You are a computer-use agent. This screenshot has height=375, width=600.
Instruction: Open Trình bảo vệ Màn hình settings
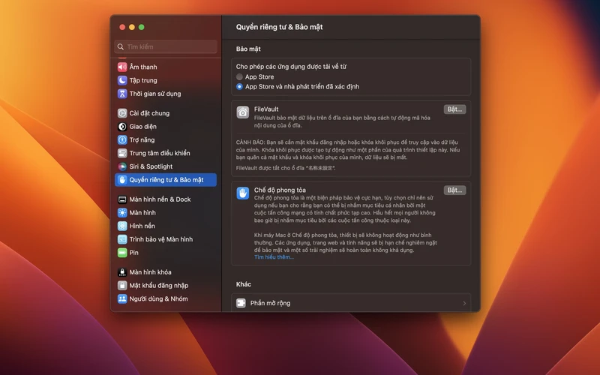pos(160,239)
